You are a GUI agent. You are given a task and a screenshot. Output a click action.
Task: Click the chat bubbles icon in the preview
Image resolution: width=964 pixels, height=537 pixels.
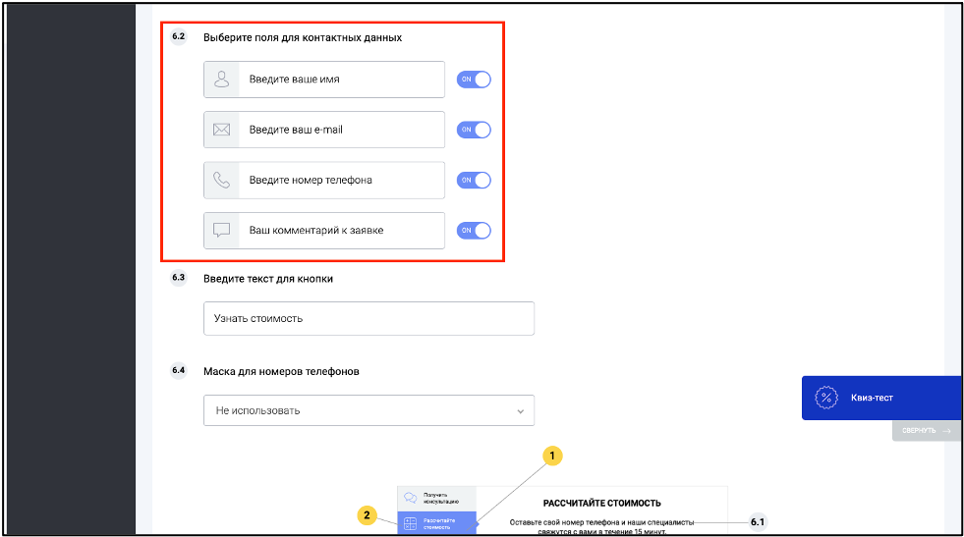(x=410, y=499)
